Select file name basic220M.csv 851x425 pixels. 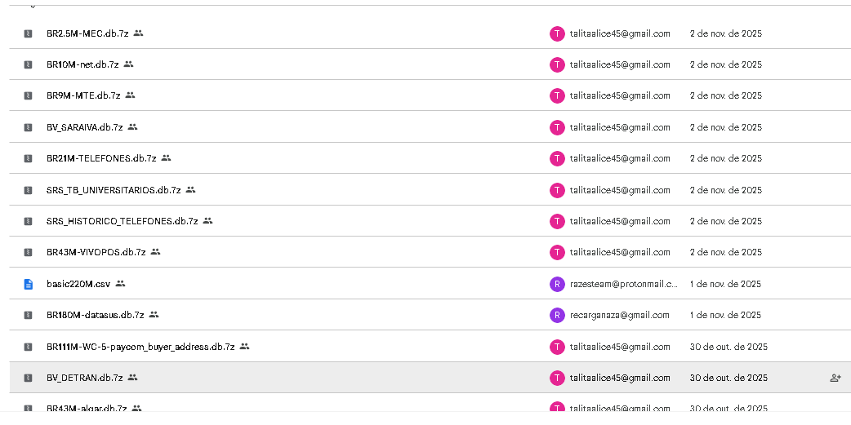point(78,284)
